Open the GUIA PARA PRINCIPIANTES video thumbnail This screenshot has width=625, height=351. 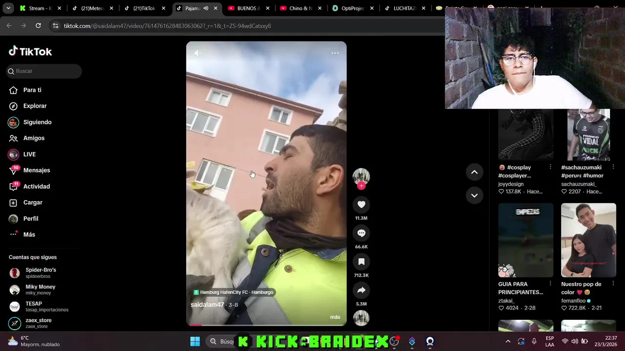point(525,240)
